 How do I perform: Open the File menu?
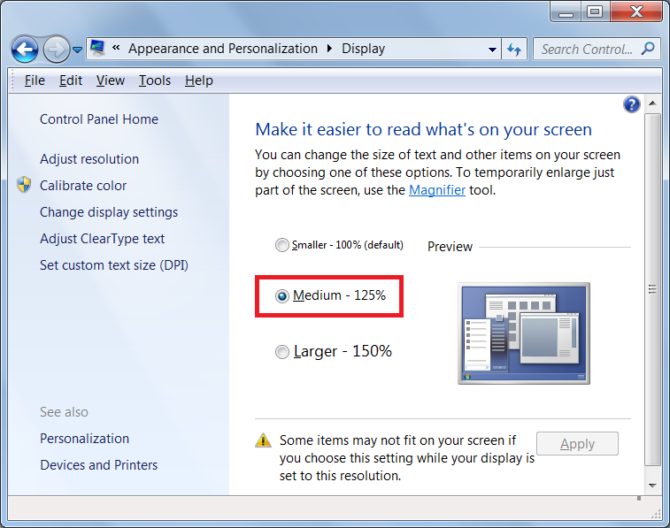(35, 80)
